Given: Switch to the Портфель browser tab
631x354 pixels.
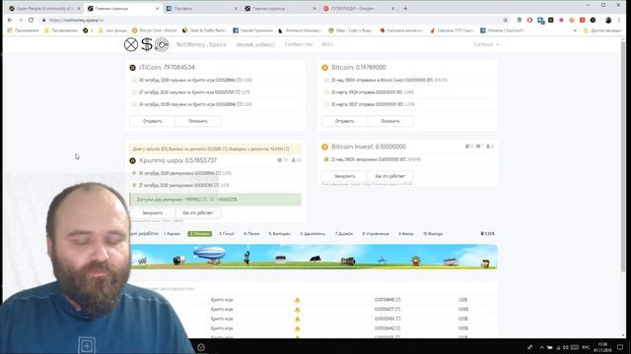Looking at the screenshot, I should point(202,9).
